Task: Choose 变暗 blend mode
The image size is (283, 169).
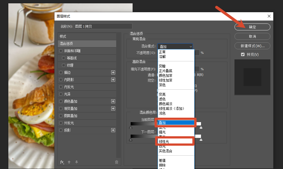Action: tap(176, 66)
